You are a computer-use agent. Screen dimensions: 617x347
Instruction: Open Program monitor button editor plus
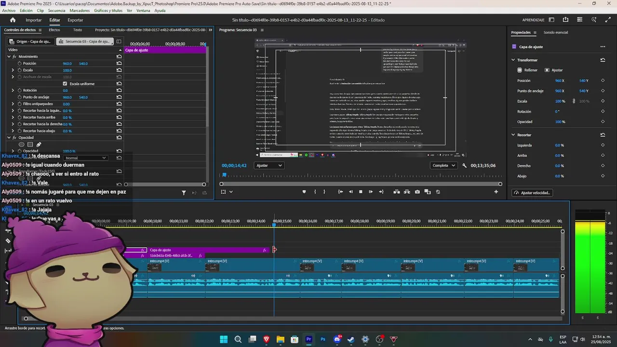pyautogui.click(x=496, y=192)
